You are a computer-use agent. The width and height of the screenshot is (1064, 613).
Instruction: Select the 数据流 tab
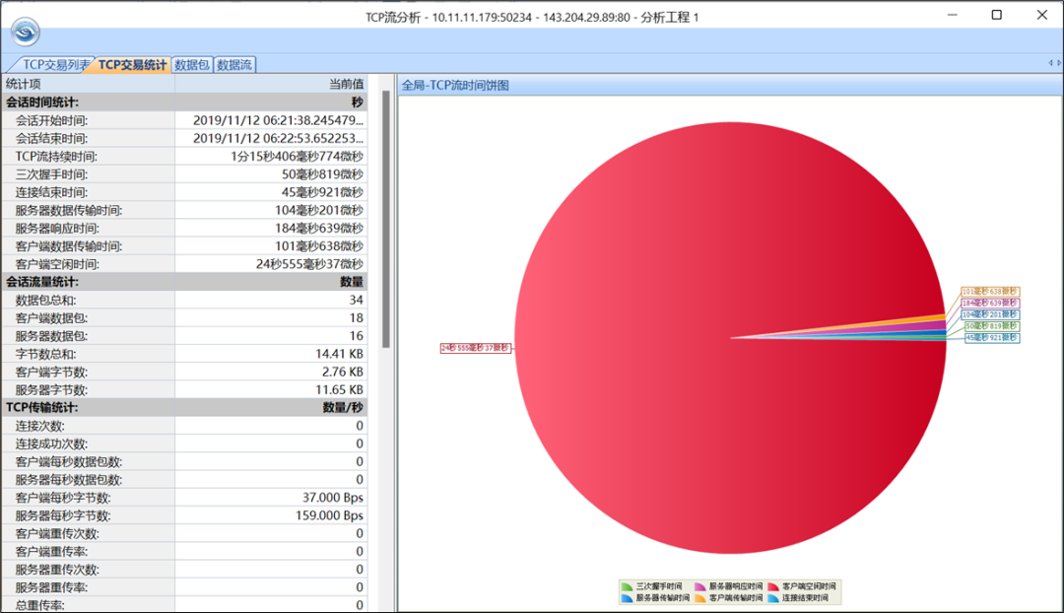[234, 65]
